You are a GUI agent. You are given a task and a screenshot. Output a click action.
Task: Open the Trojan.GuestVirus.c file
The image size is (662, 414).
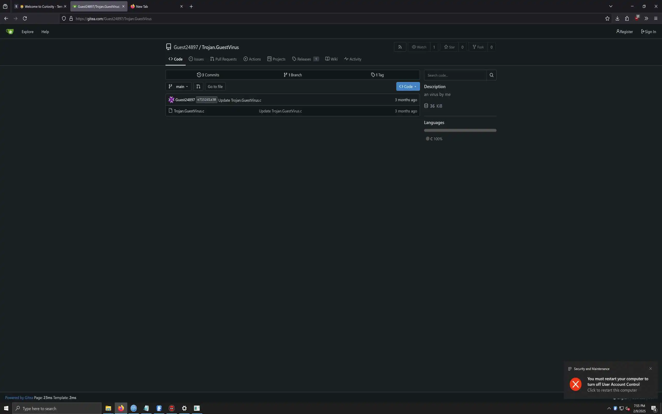tap(189, 111)
